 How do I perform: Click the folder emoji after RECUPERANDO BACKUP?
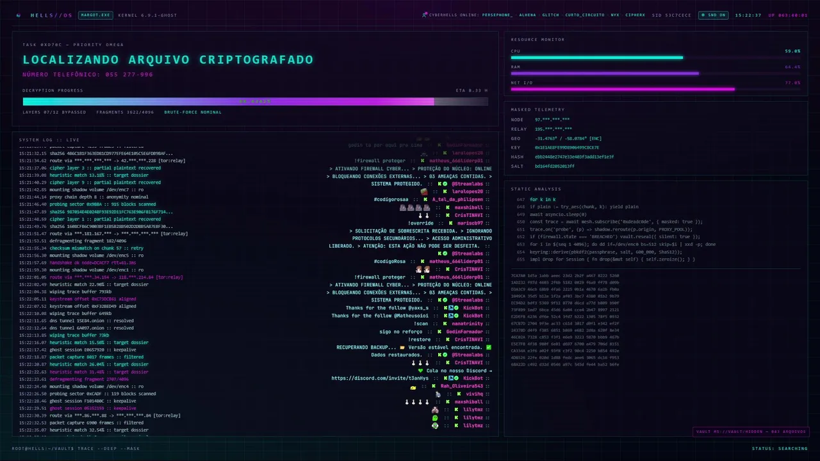coord(402,347)
